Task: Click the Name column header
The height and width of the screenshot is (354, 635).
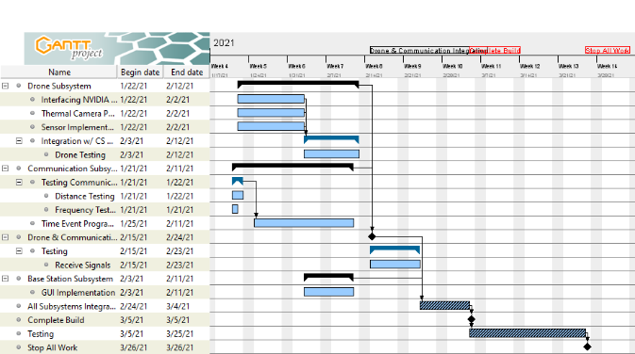Action: click(x=59, y=72)
